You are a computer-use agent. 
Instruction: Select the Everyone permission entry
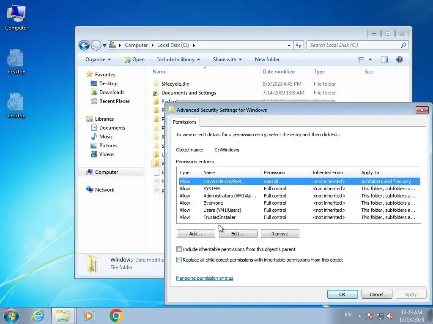pos(299,203)
